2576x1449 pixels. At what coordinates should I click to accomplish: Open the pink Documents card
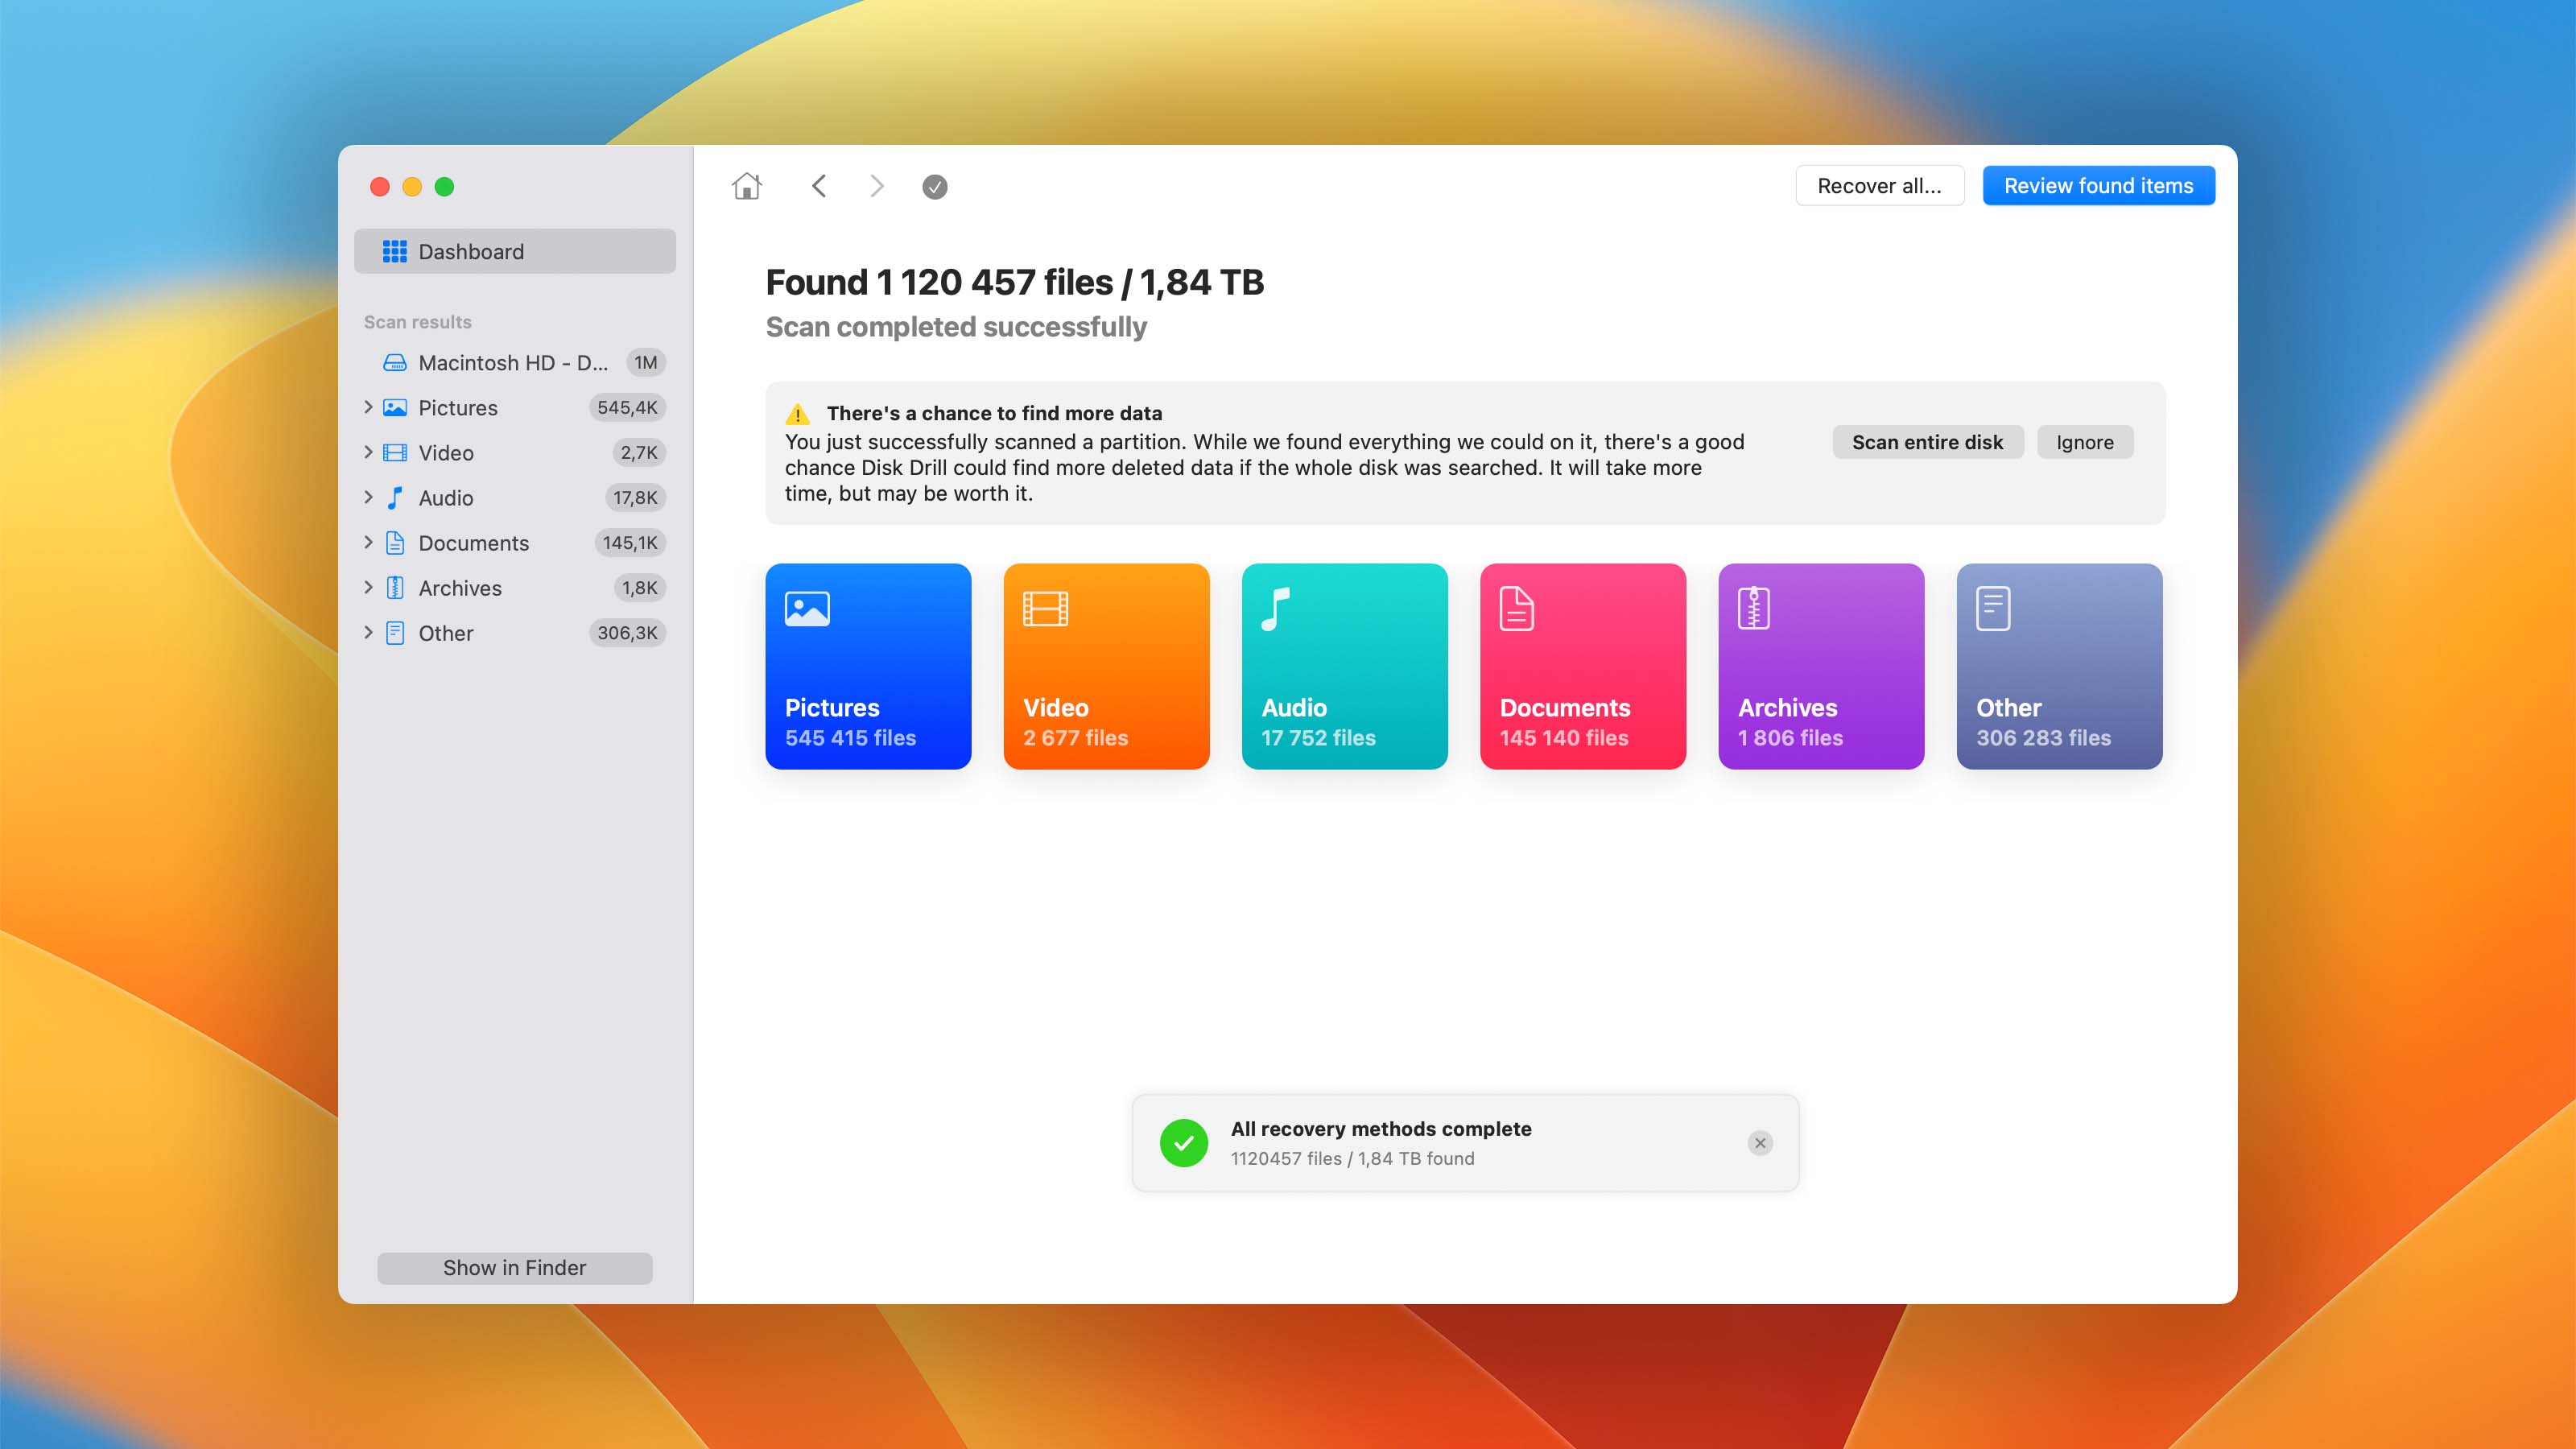[x=1583, y=666]
